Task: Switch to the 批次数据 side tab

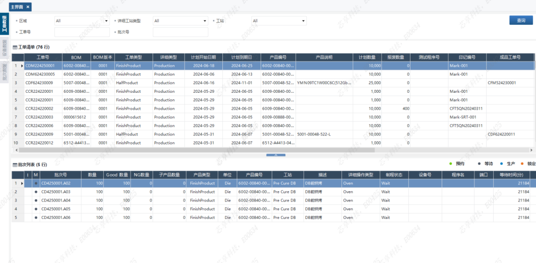Action: point(4,72)
